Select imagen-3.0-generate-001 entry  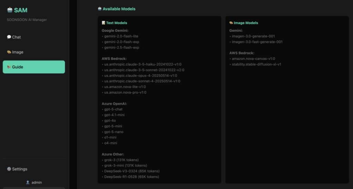(253, 36)
